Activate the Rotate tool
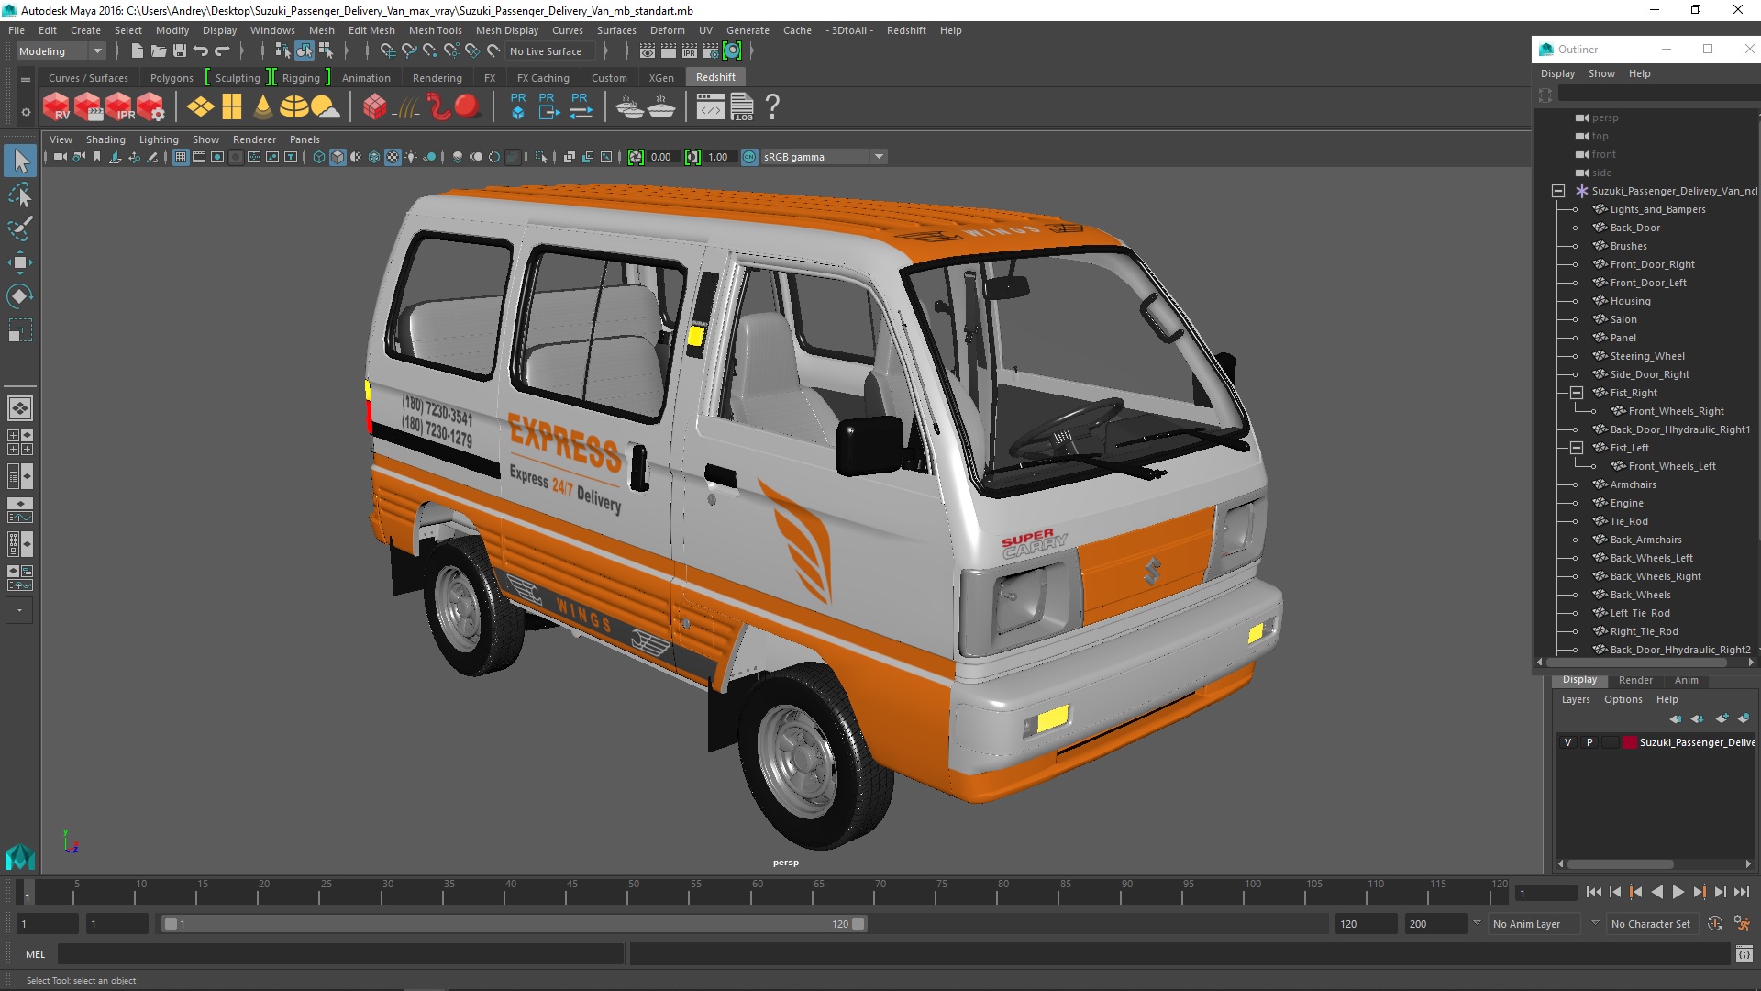Image resolution: width=1761 pixels, height=991 pixels. pyautogui.click(x=19, y=296)
